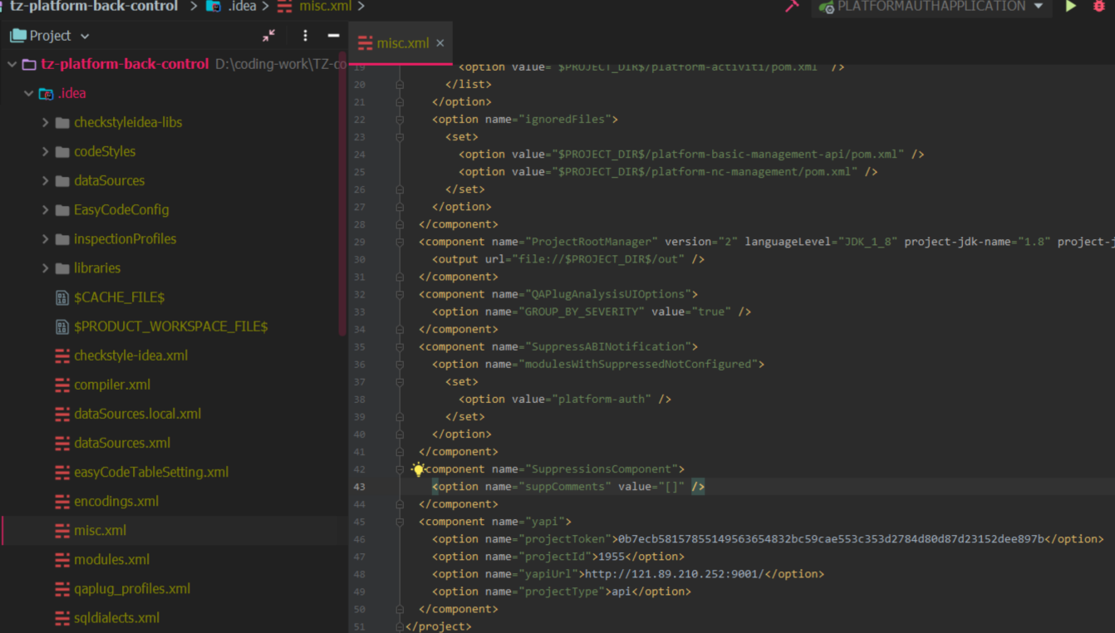1115x633 pixels.
Task: Select the $CACHE_FILE$ file
Action: coord(119,297)
